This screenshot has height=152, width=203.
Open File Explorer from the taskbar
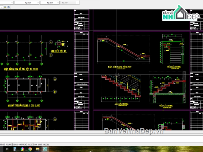(38, 149)
